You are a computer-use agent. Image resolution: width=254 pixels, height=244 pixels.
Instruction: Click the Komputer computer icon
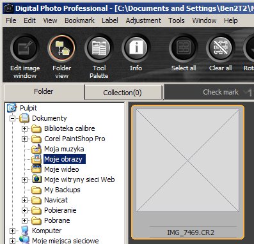click(24, 231)
